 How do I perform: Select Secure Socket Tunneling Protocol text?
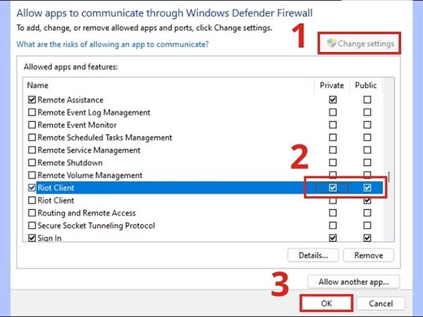click(96, 226)
